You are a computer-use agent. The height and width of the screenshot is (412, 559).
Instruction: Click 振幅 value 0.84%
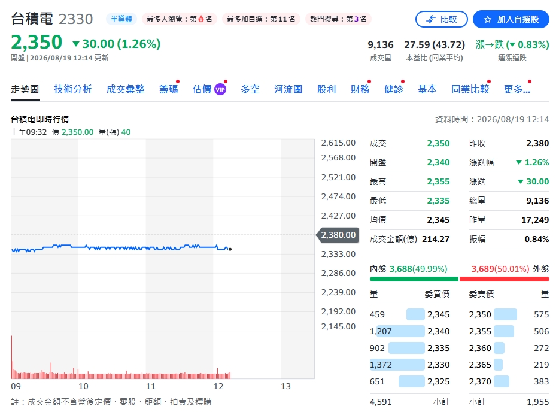[536, 239]
